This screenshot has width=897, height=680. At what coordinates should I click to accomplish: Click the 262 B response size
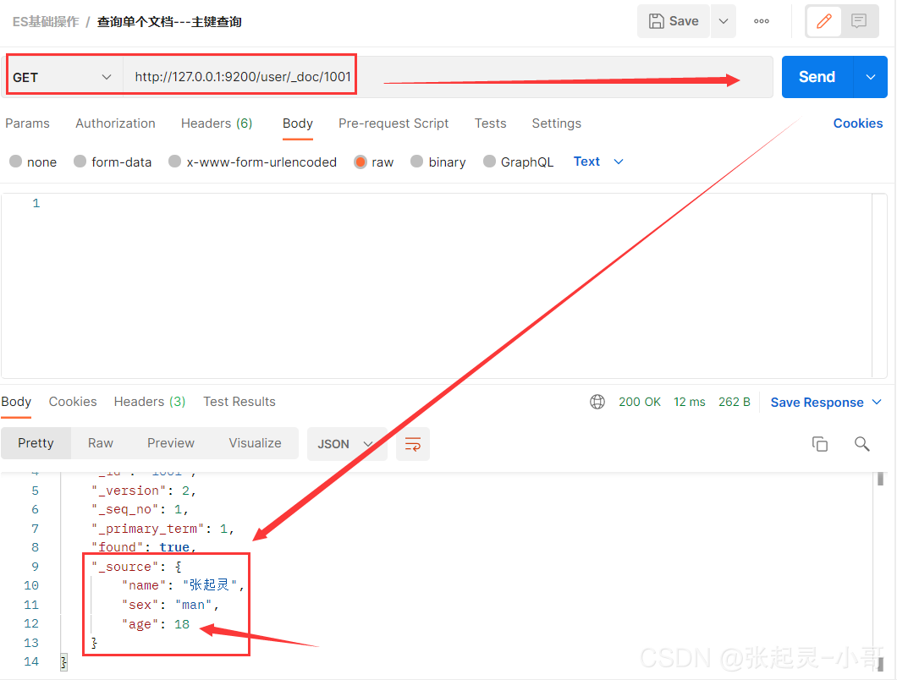click(735, 402)
